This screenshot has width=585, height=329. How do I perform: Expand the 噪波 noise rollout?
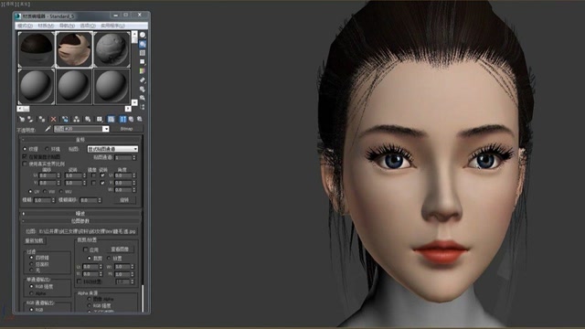tap(80, 213)
